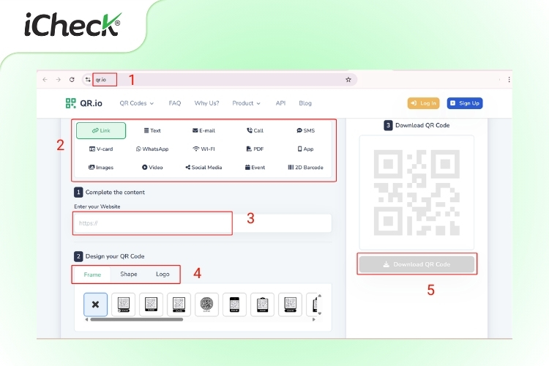Screen dimensions: 549x366
Task: Click the QR code preview image
Action: coord(417,193)
